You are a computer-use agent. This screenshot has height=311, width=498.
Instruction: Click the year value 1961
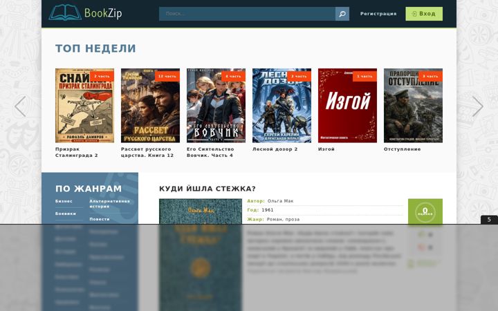pos(268,210)
